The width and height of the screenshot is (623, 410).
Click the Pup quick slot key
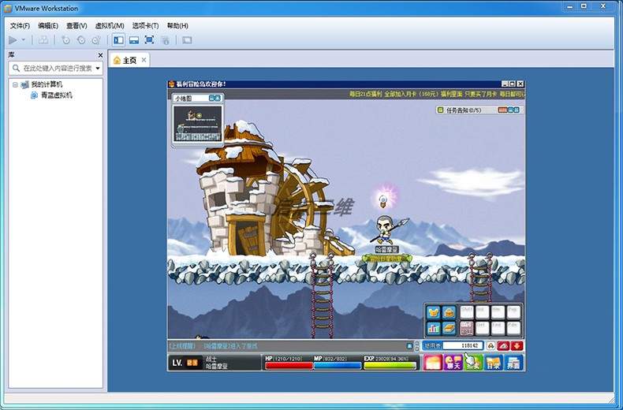(513, 312)
